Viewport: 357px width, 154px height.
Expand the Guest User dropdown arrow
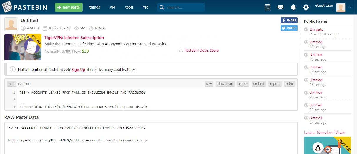[x=350, y=8]
